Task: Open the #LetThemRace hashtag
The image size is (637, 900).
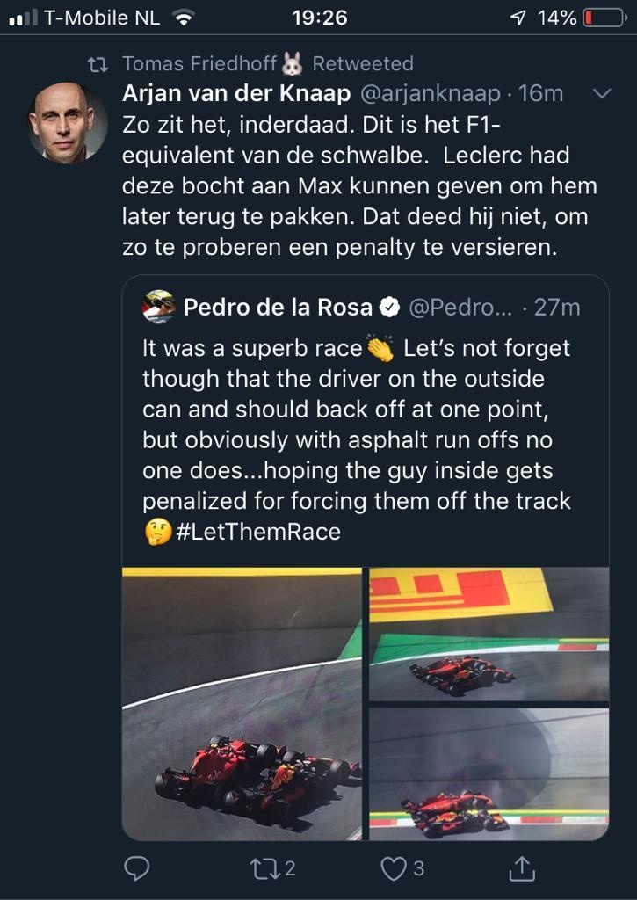Action: click(257, 532)
